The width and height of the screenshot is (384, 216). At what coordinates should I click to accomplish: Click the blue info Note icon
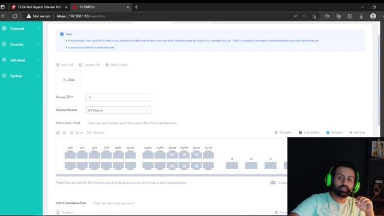(x=62, y=34)
